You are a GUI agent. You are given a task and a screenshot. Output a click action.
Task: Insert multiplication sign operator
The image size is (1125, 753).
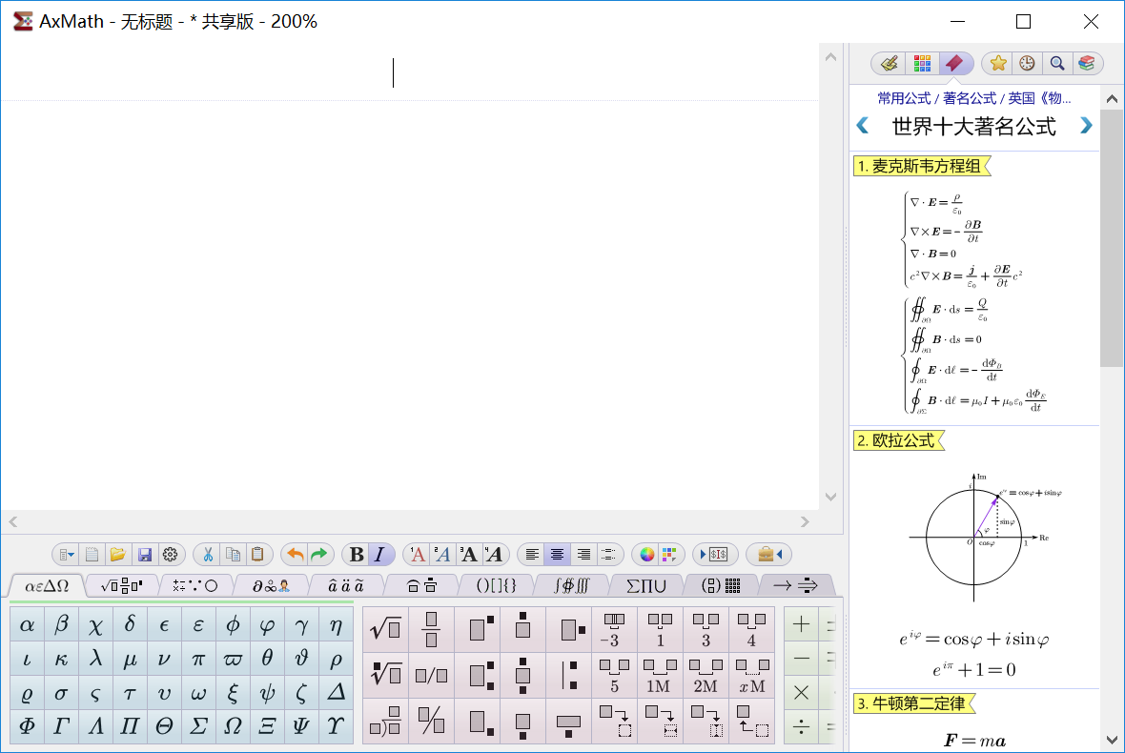(801, 694)
